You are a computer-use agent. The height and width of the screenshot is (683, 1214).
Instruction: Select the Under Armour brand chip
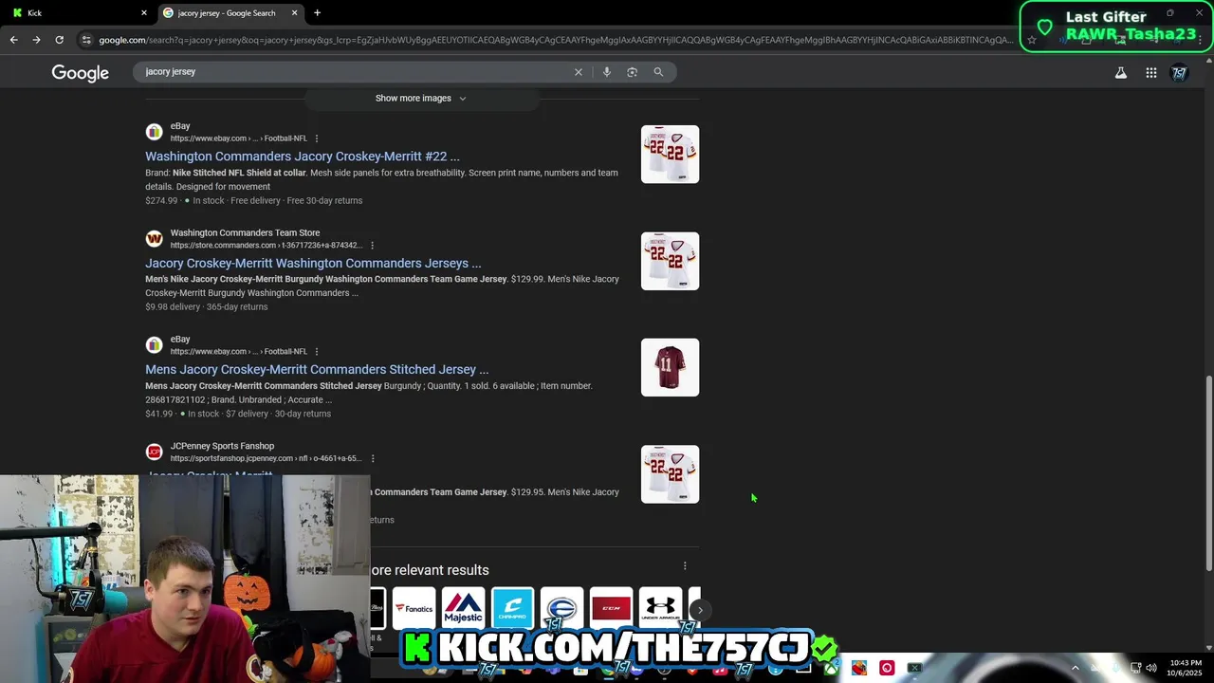[660, 609]
